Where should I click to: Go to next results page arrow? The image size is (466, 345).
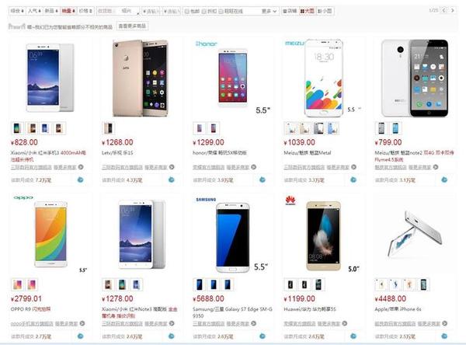[x=452, y=10]
